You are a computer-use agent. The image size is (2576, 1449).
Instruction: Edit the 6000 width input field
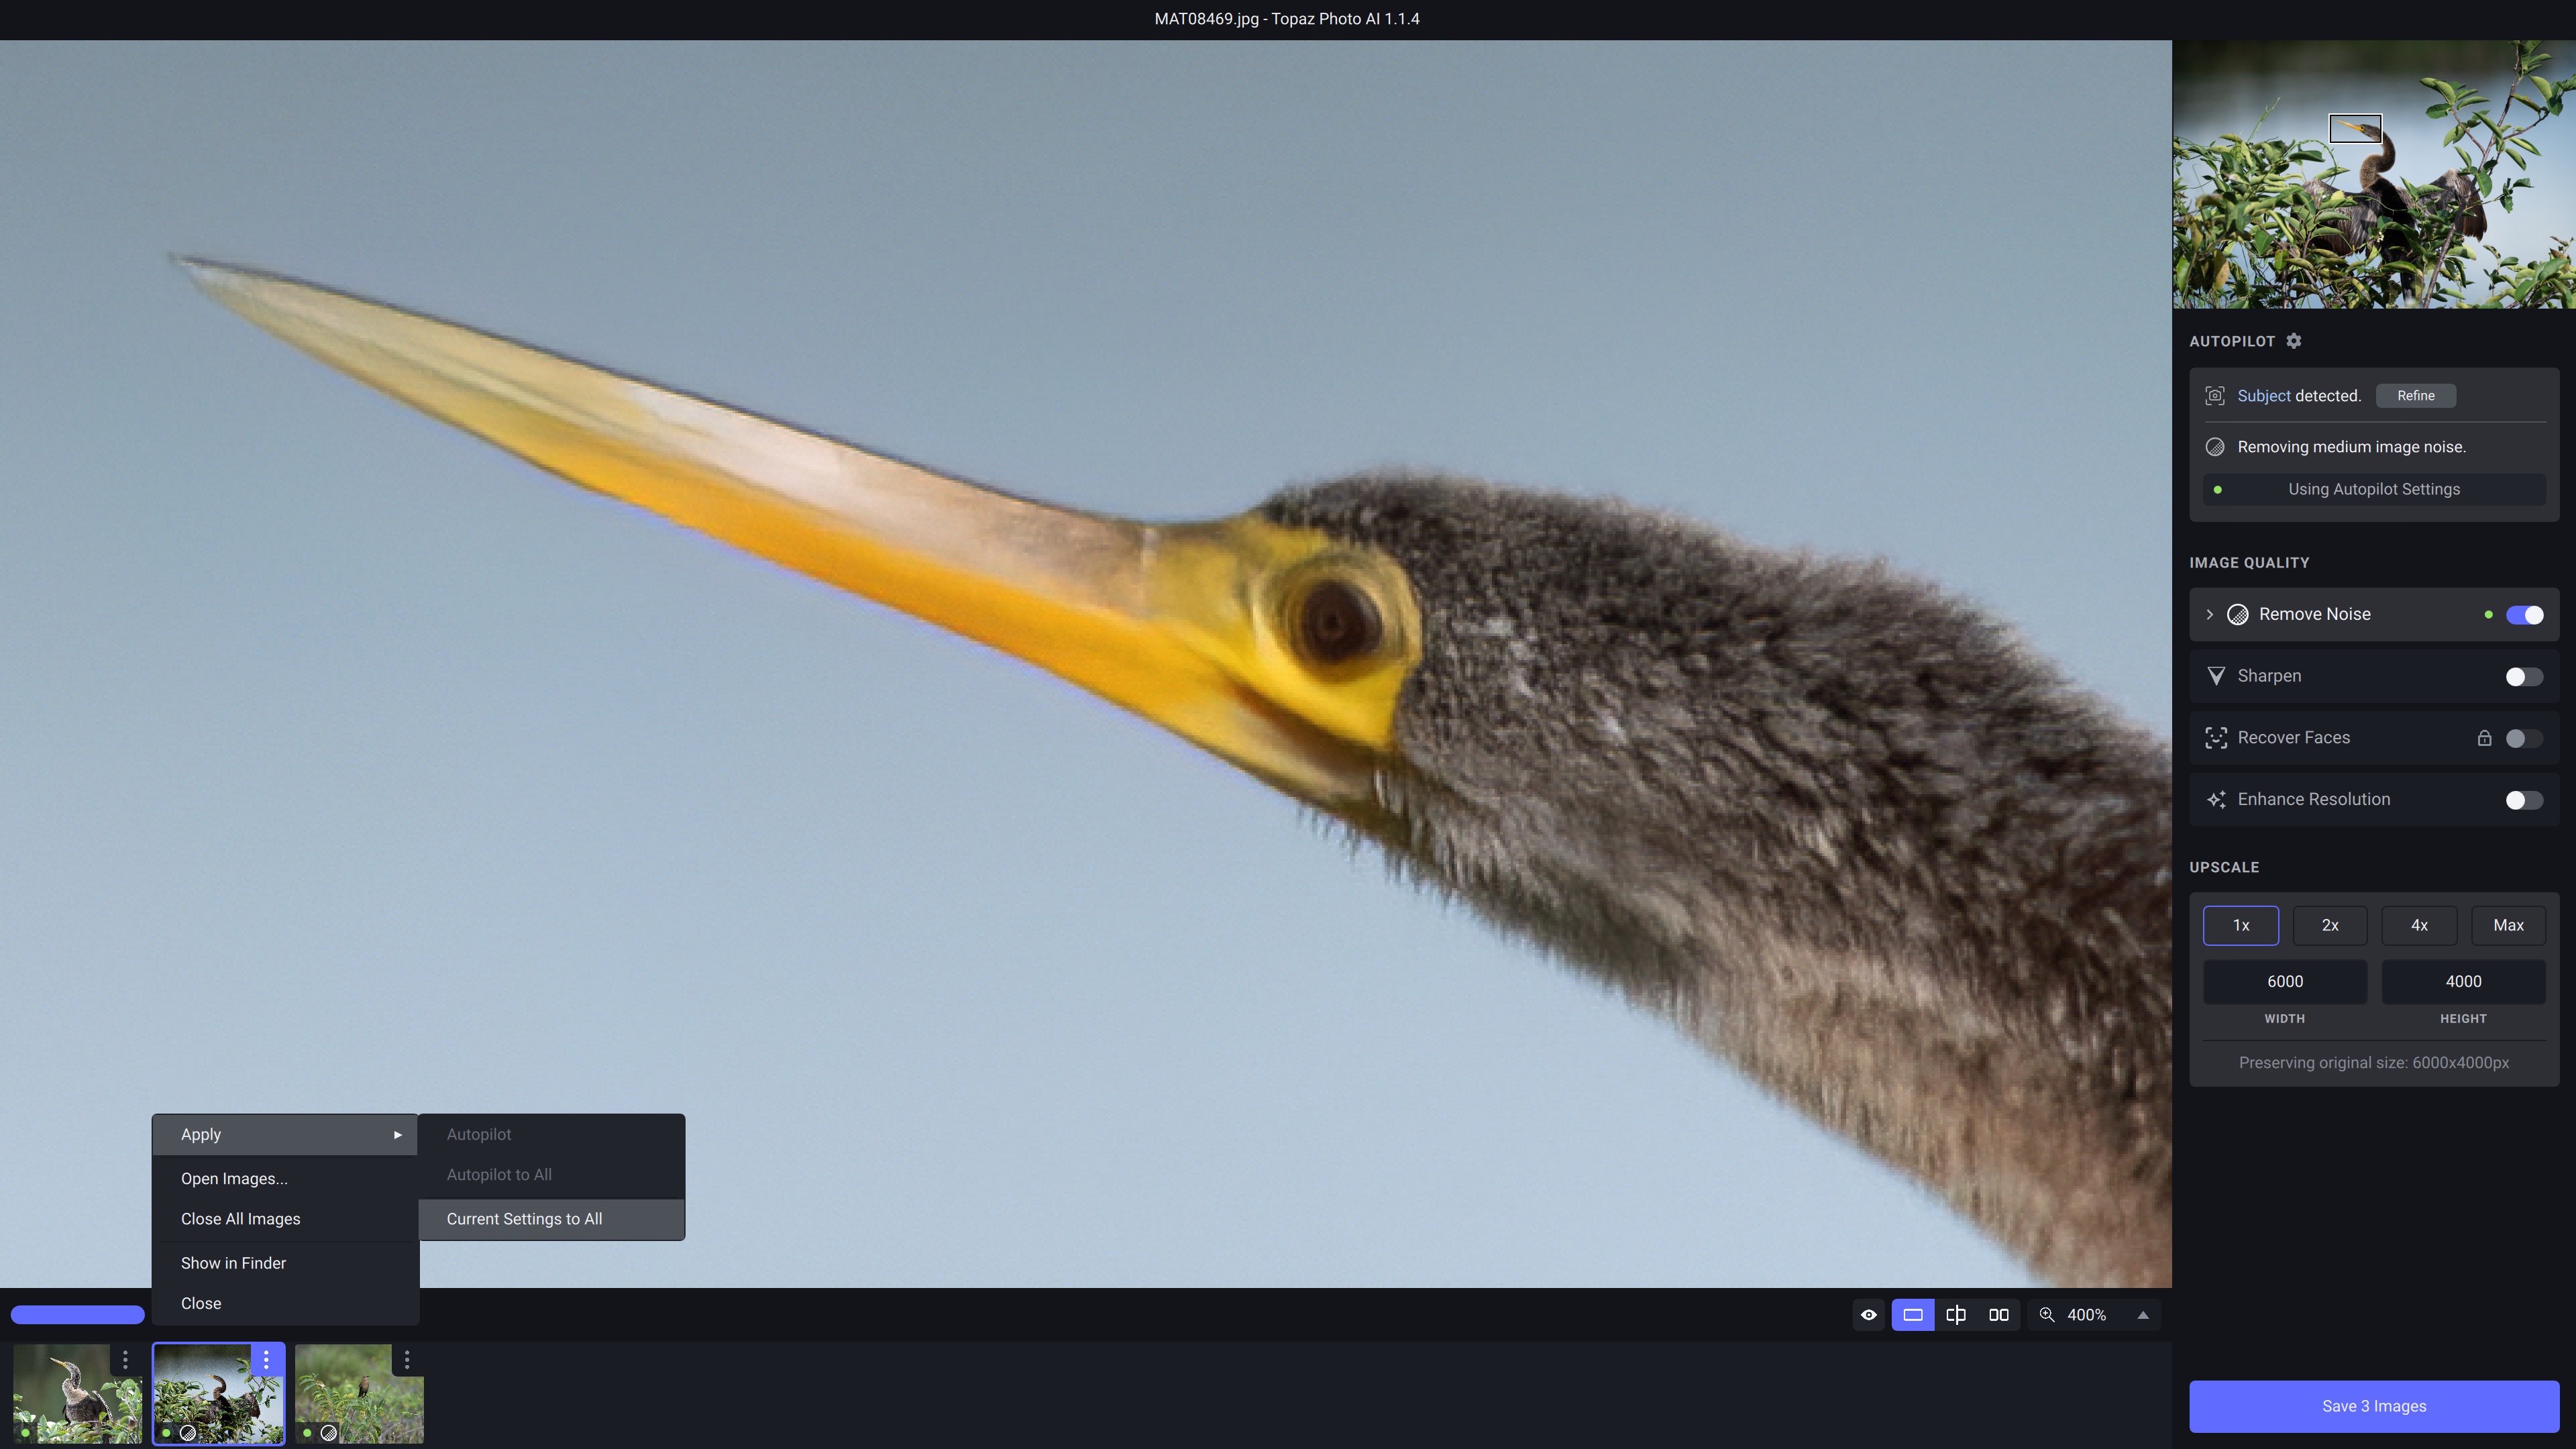[2285, 981]
